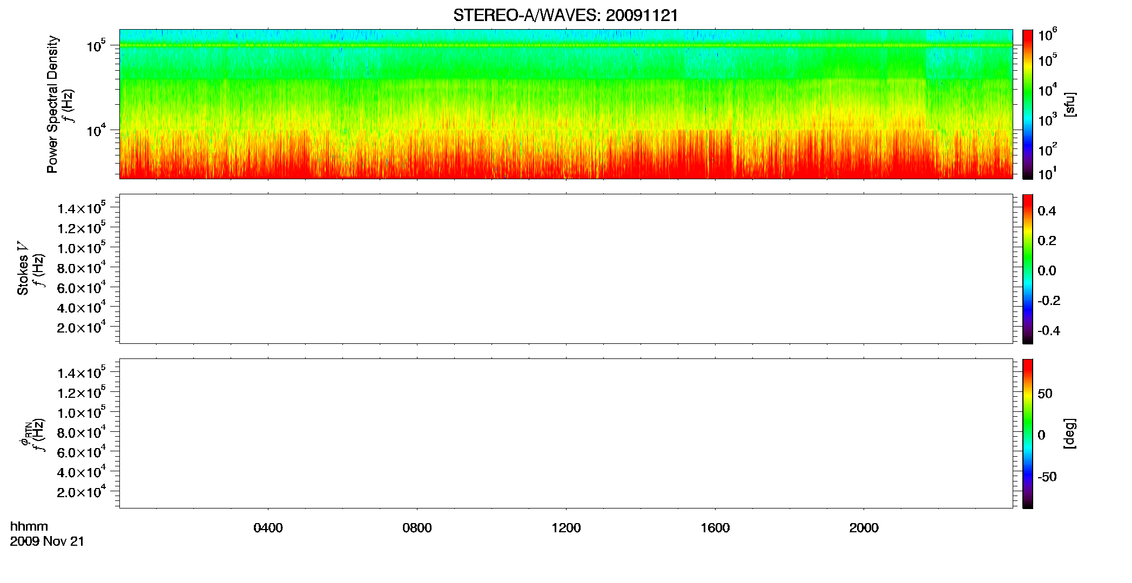Click the Power Spectral Density axis title
This screenshot has width=1132, height=583.
pos(52,104)
